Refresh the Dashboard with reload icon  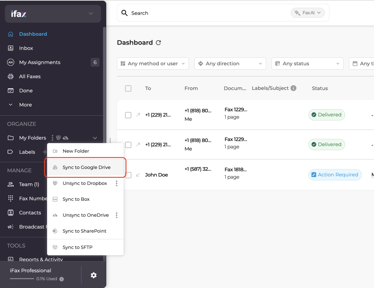point(159,43)
